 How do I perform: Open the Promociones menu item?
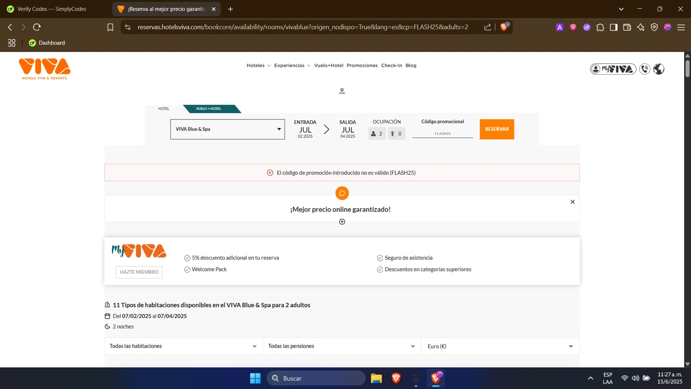click(362, 65)
